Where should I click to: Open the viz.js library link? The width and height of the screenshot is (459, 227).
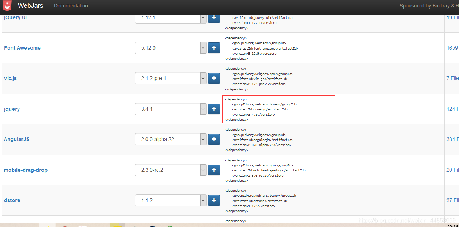point(10,78)
